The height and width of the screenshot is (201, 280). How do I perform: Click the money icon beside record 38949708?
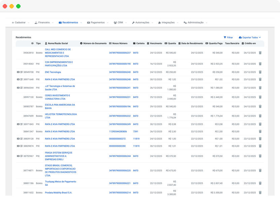click(x=18, y=72)
